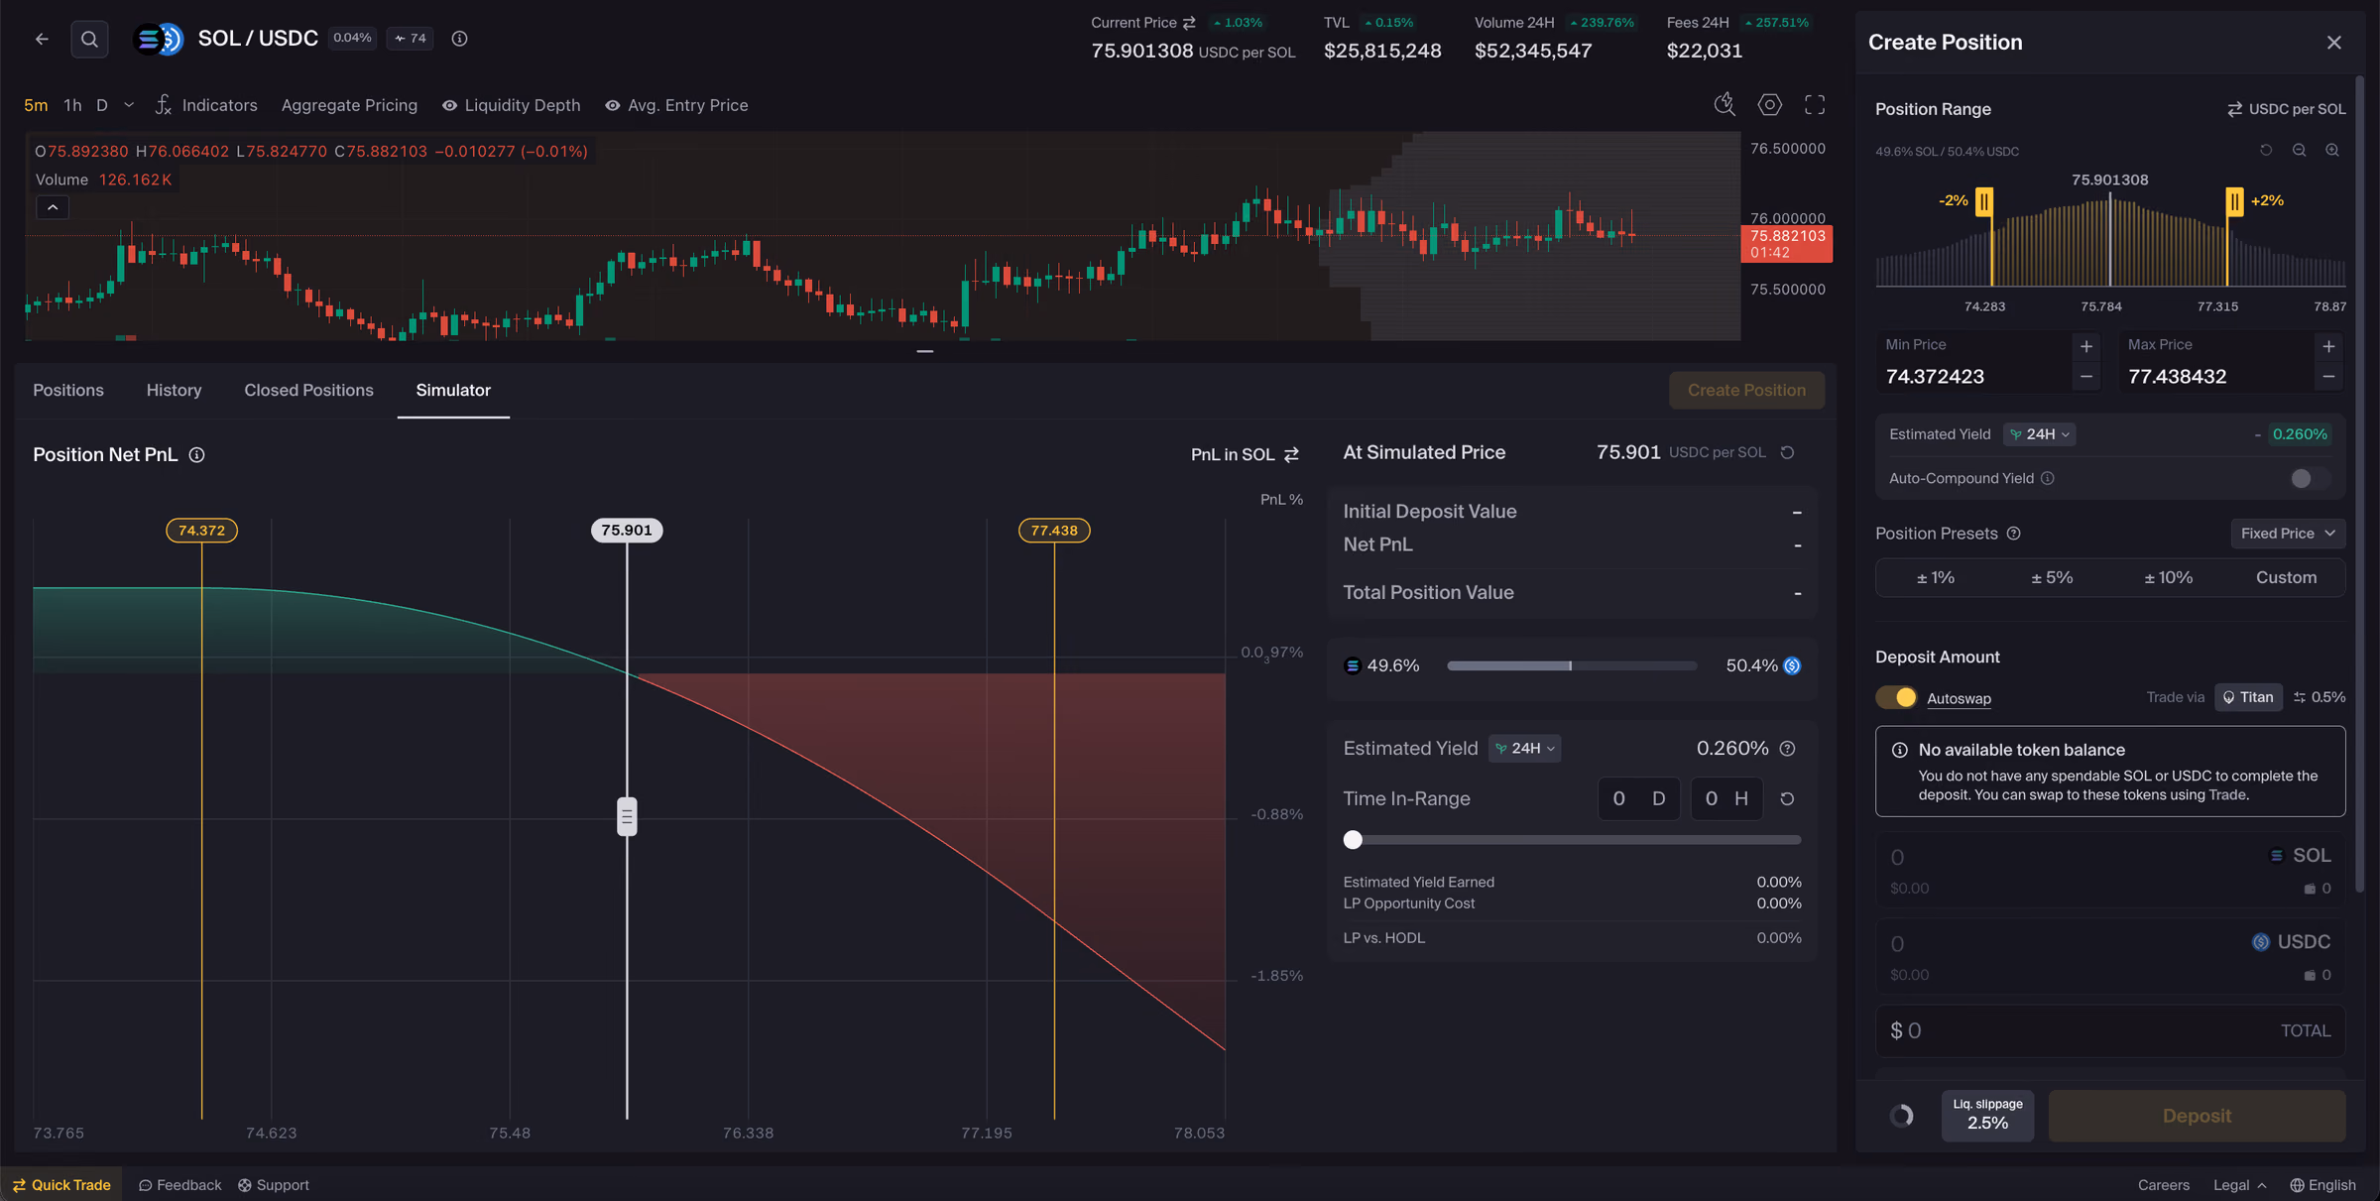Screen dimensions: 2380x1201
Task: Expand the Legal menu in footer
Action: click(2239, 1185)
